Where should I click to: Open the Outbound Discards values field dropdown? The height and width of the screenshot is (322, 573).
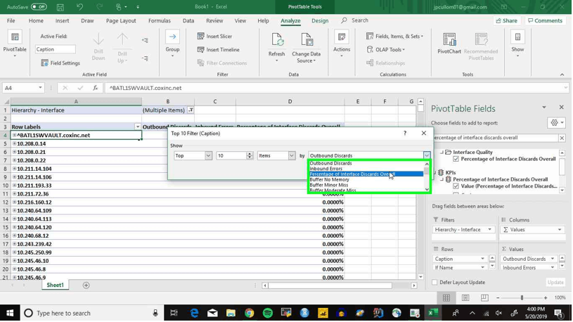pos(553,259)
